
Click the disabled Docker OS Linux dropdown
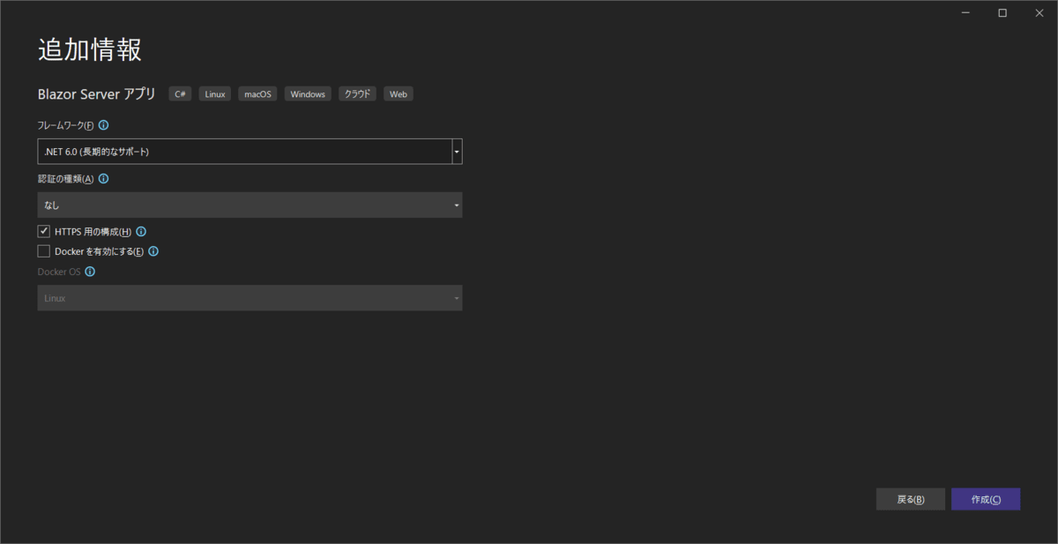pos(250,298)
